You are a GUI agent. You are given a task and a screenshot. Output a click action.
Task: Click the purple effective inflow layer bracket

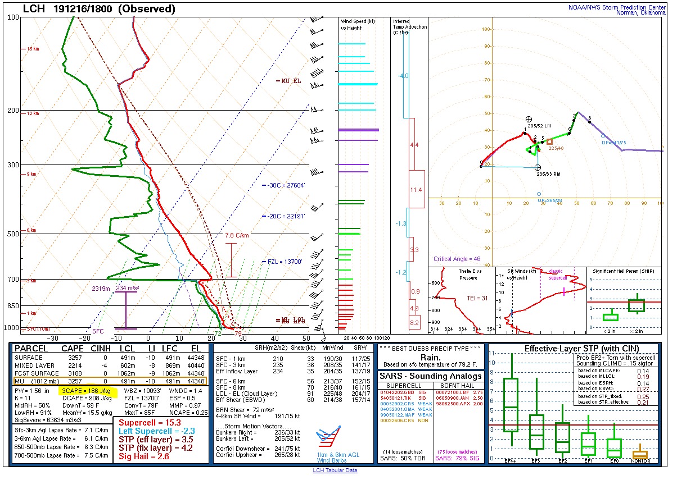point(125,309)
